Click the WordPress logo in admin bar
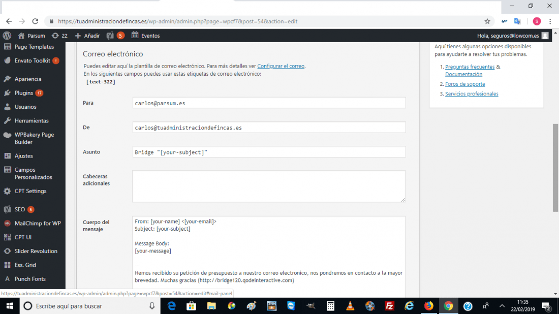Image resolution: width=559 pixels, height=314 pixels. (7, 35)
